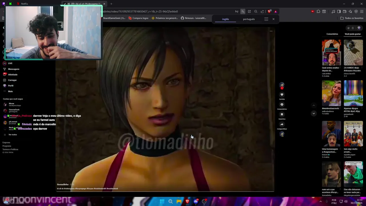
Task: Open the Comentários speech bubble icon
Action: [x=282, y=104]
